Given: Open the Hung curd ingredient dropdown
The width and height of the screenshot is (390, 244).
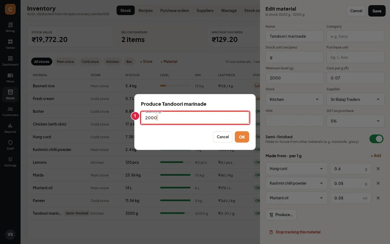Looking at the screenshot, I should pos(296,168).
